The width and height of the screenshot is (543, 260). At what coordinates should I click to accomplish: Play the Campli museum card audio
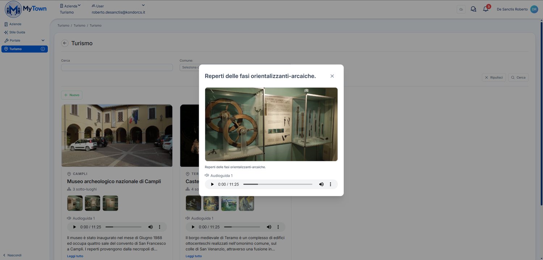[74, 227]
